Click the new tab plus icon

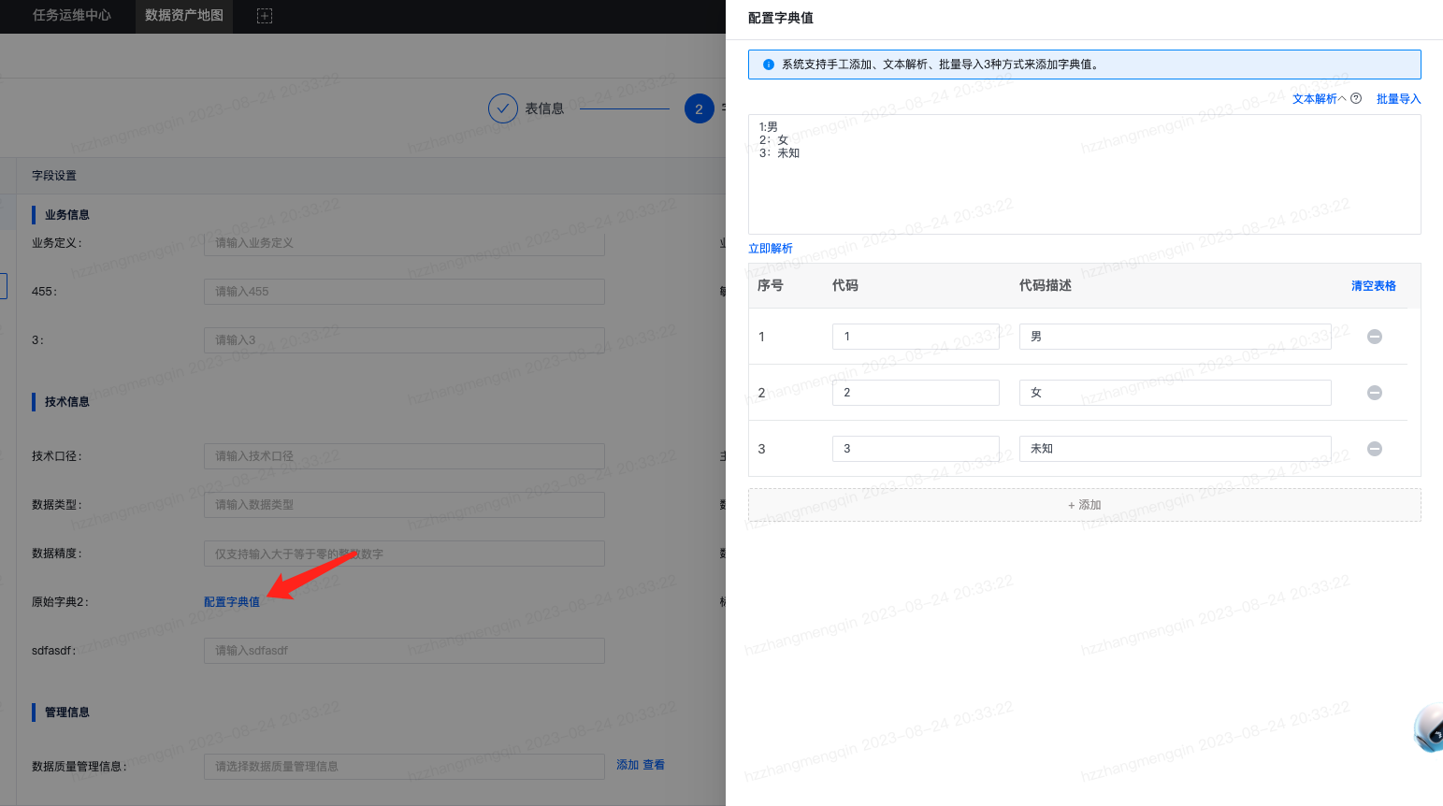click(265, 16)
